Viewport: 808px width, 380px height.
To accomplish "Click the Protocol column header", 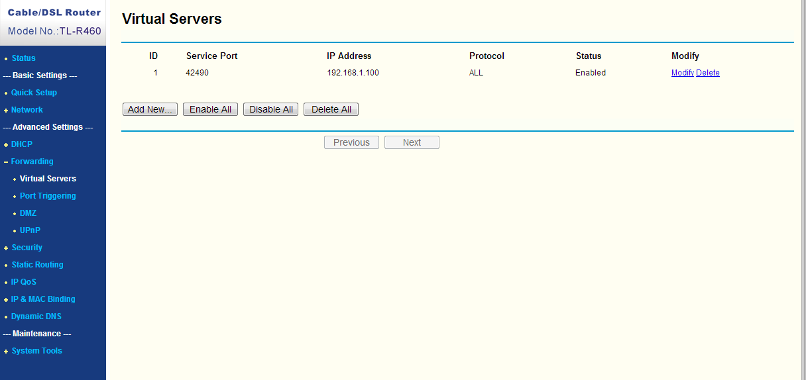I will pos(487,56).
